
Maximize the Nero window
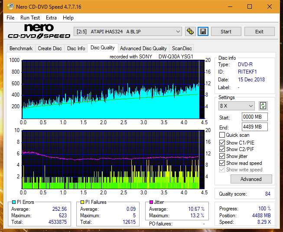click(x=250, y=6)
